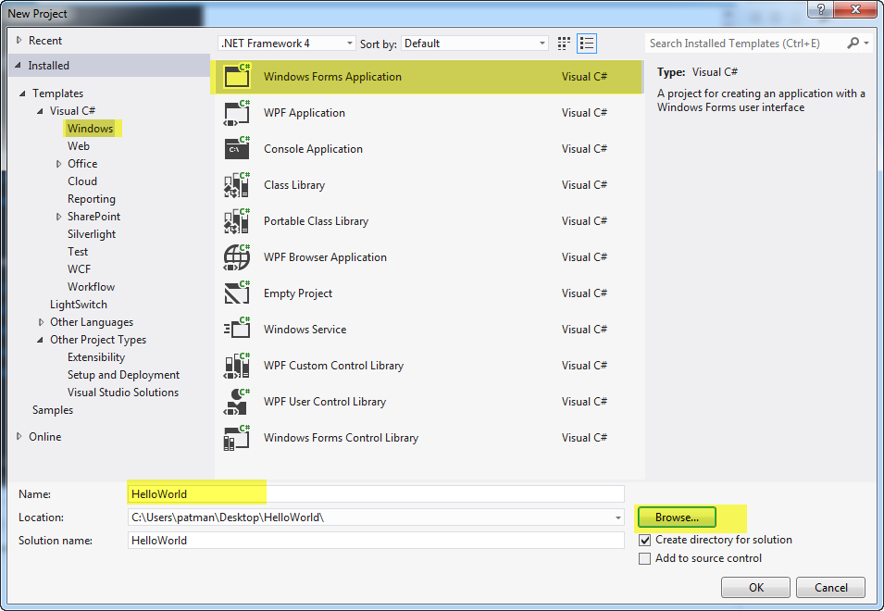Select the Samples node
Image resolution: width=884 pixels, height=611 pixels.
(x=53, y=410)
